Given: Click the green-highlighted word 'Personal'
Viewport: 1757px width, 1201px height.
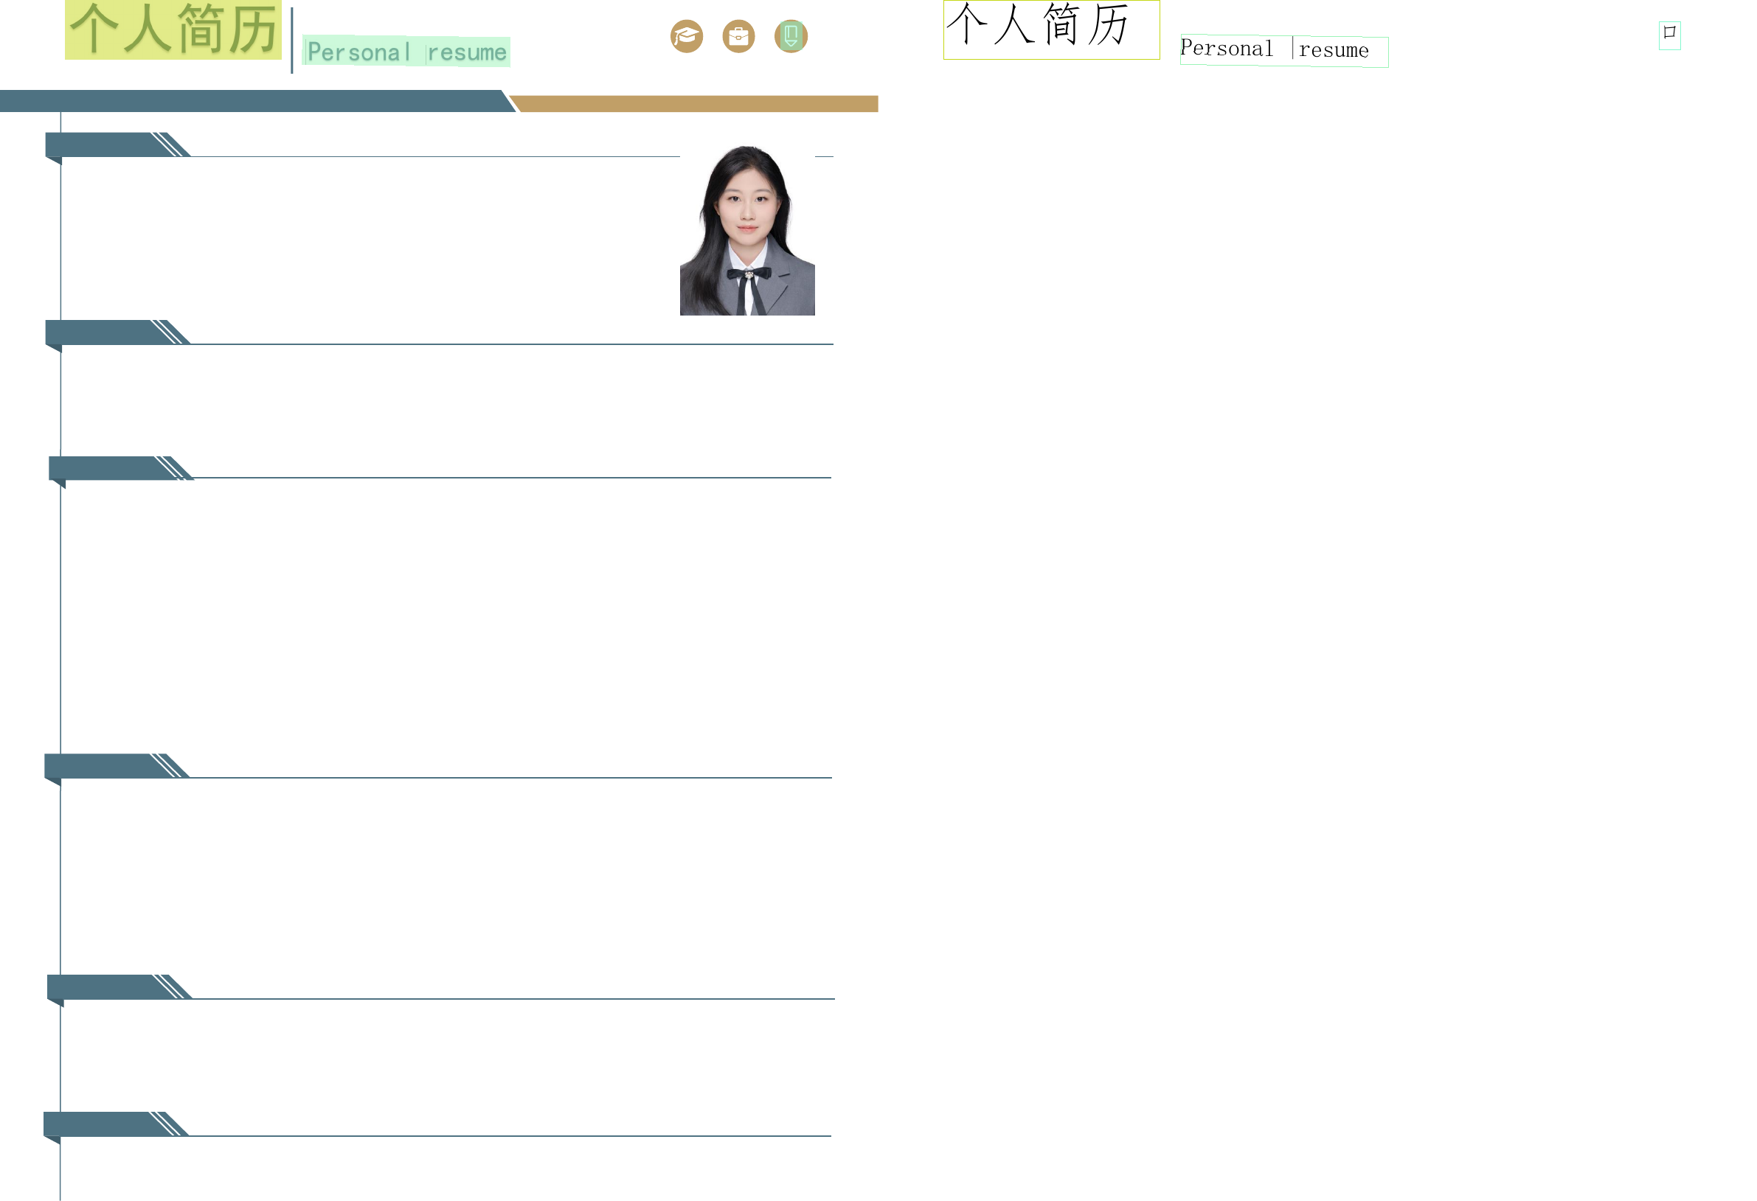Looking at the screenshot, I should tap(358, 52).
